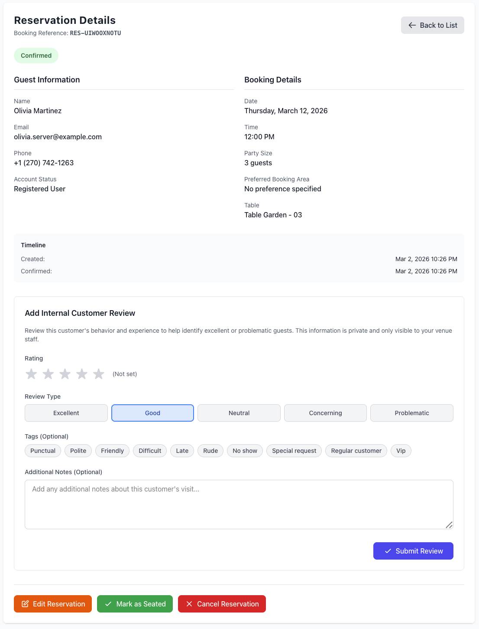This screenshot has height=629, width=479.
Task: Give a five-star rating by clicking last star
Action: pyautogui.click(x=99, y=373)
